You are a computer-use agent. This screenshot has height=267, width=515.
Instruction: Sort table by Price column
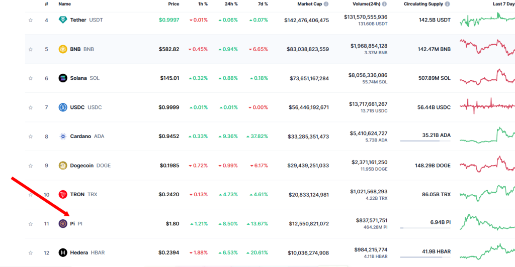[x=174, y=4]
